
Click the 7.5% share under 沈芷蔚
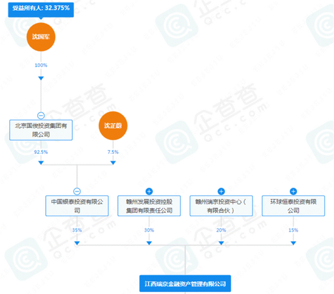(x=113, y=152)
